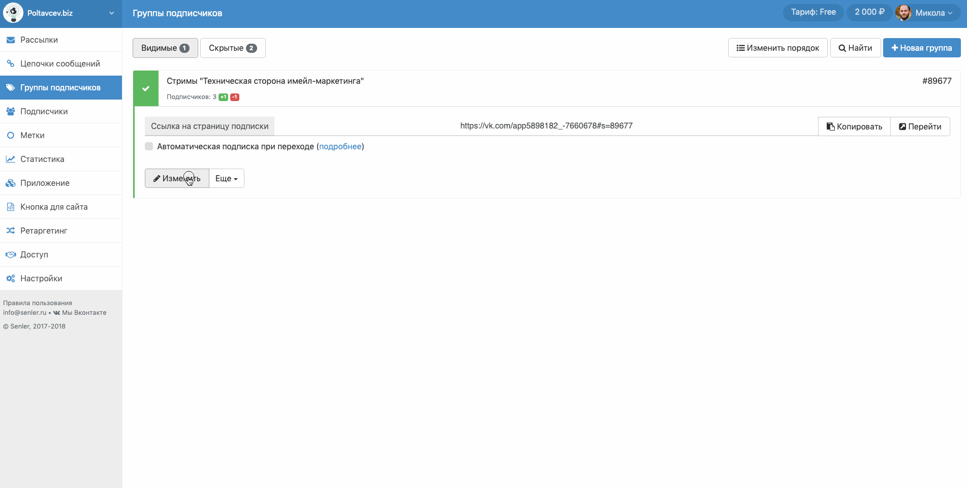Open the подробнее link

(340, 147)
